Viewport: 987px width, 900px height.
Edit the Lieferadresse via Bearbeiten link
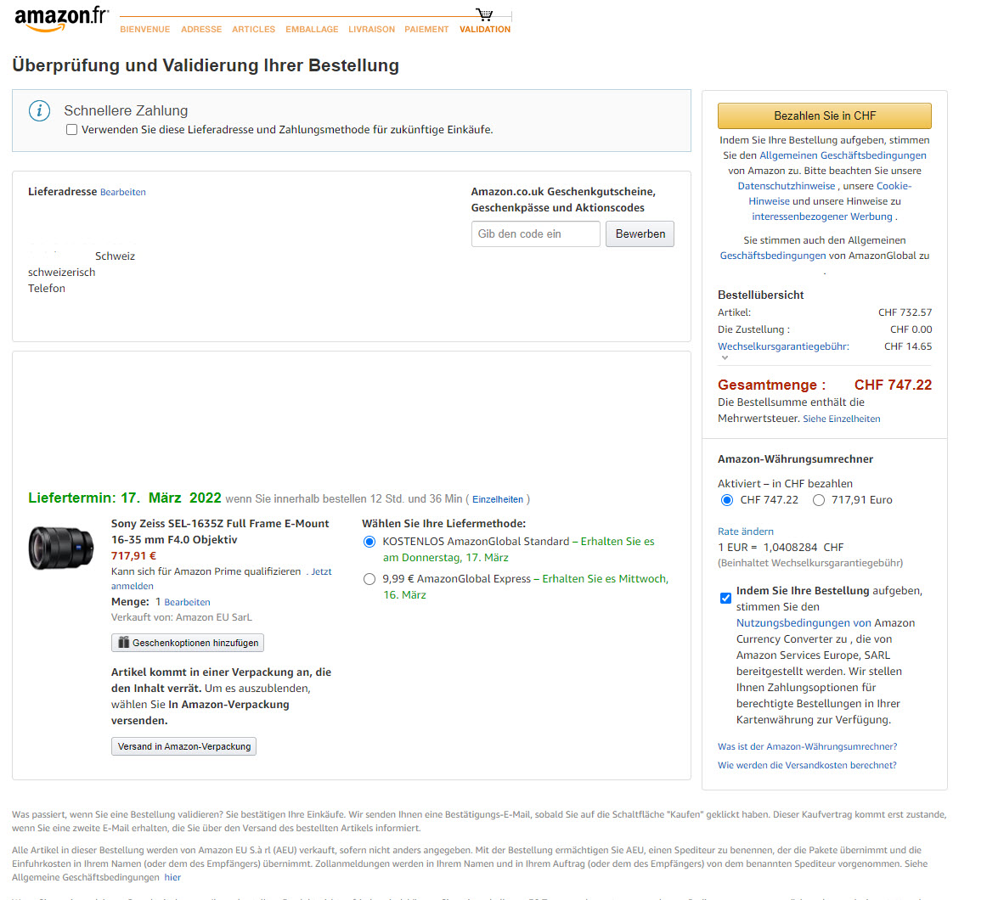[x=123, y=193]
